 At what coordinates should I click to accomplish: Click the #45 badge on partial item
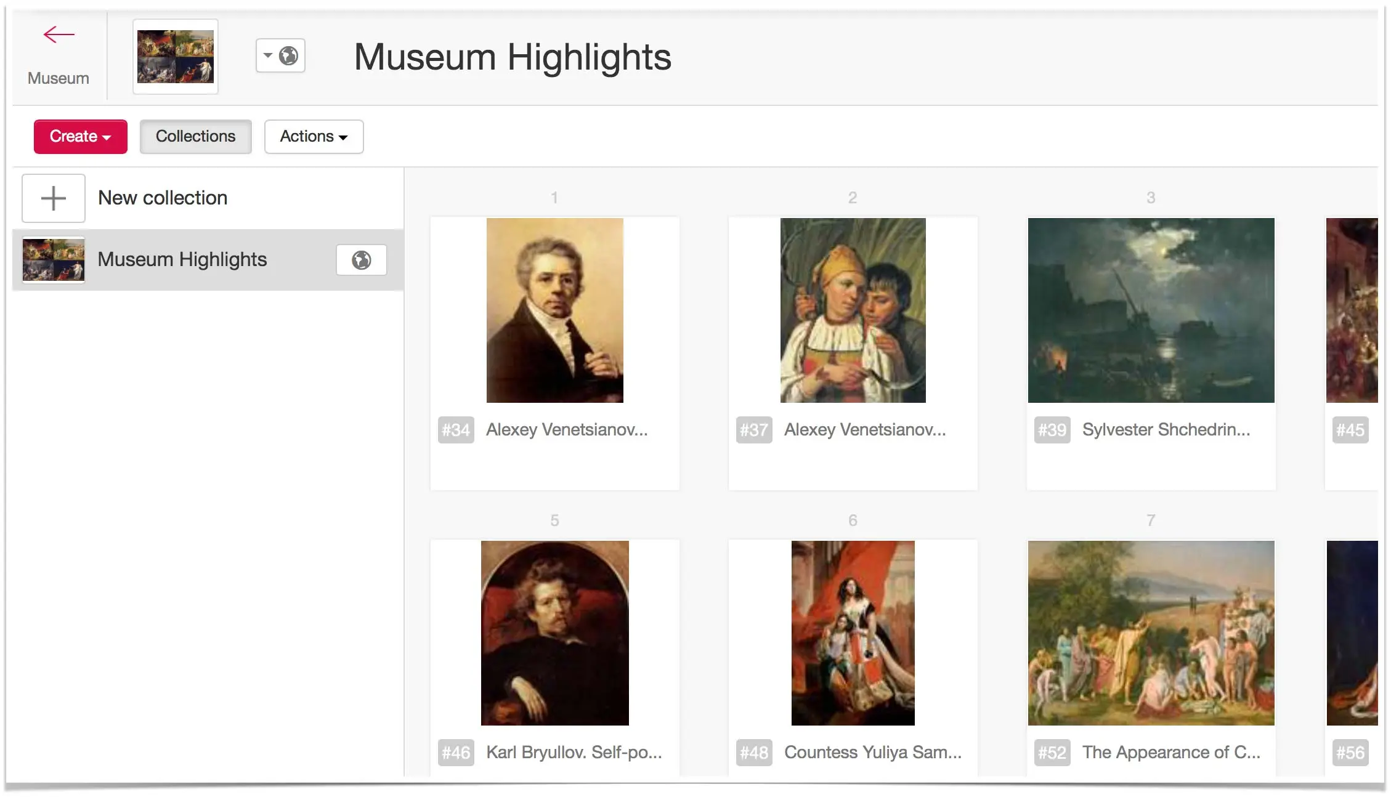[1350, 430]
